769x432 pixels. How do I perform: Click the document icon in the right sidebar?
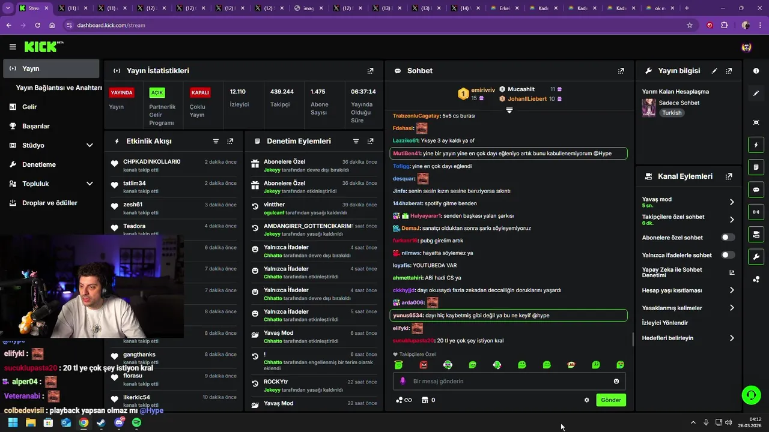point(756,167)
